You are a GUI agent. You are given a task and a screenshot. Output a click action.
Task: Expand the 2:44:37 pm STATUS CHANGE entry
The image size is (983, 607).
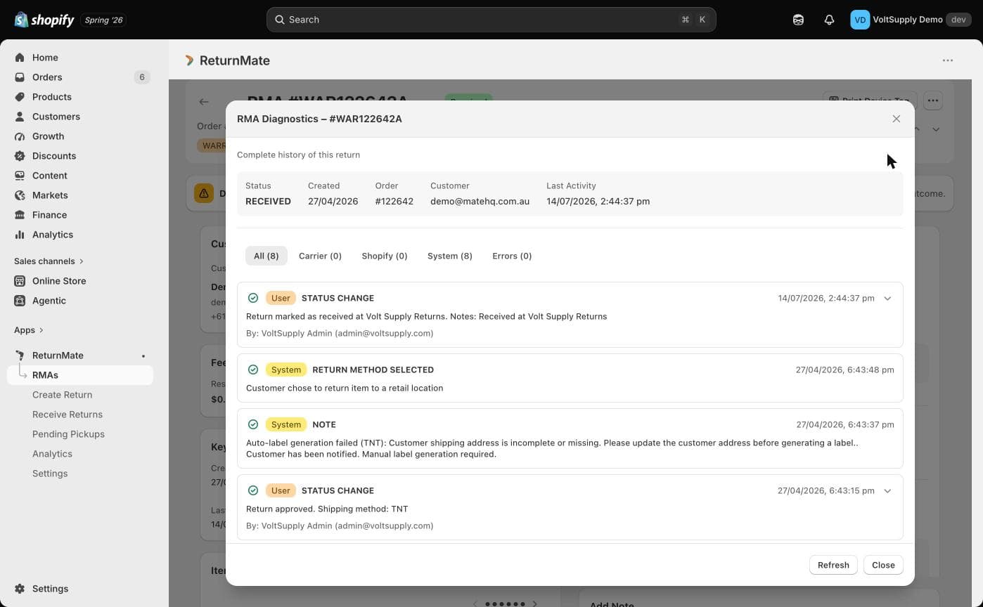[x=887, y=298]
